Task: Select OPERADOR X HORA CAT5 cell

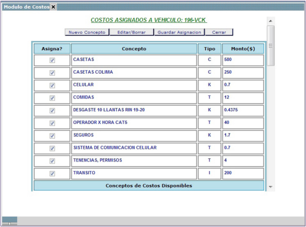Action: click(134, 123)
